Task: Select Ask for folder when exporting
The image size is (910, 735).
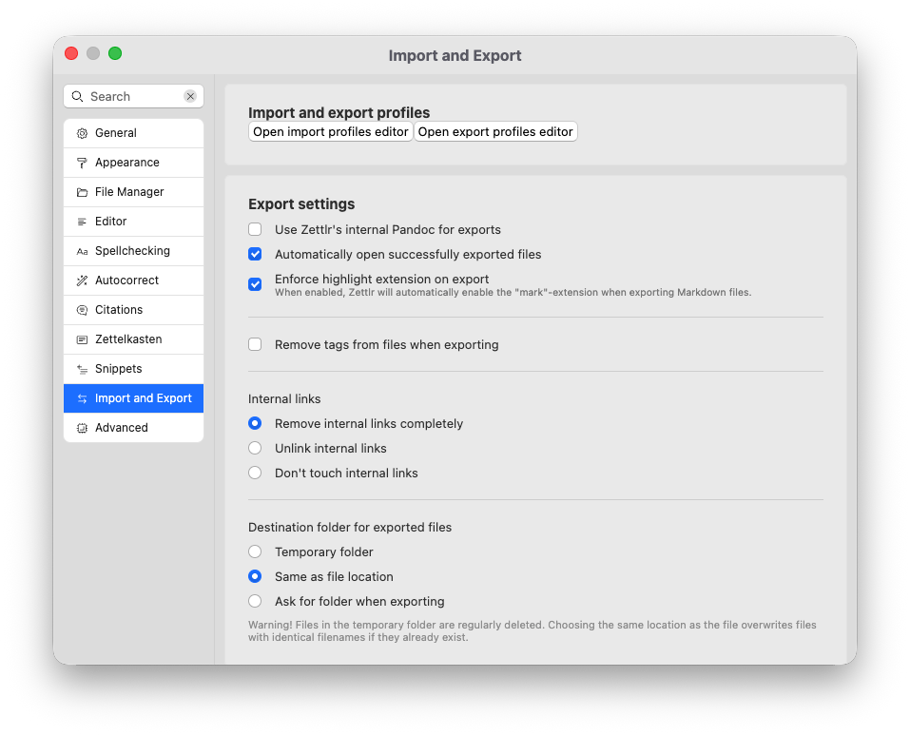Action: point(255,601)
